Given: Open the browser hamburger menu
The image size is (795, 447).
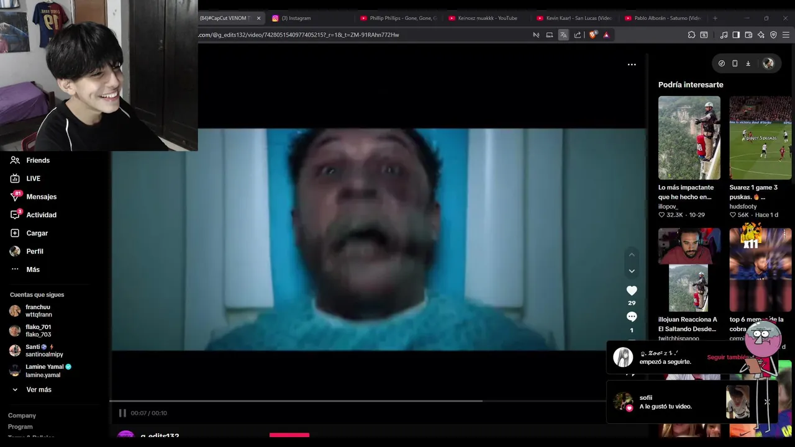Looking at the screenshot, I should (x=786, y=35).
